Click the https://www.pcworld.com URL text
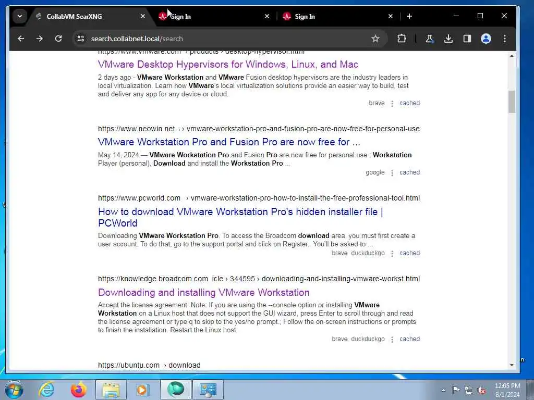534x400 pixels. pos(139,198)
